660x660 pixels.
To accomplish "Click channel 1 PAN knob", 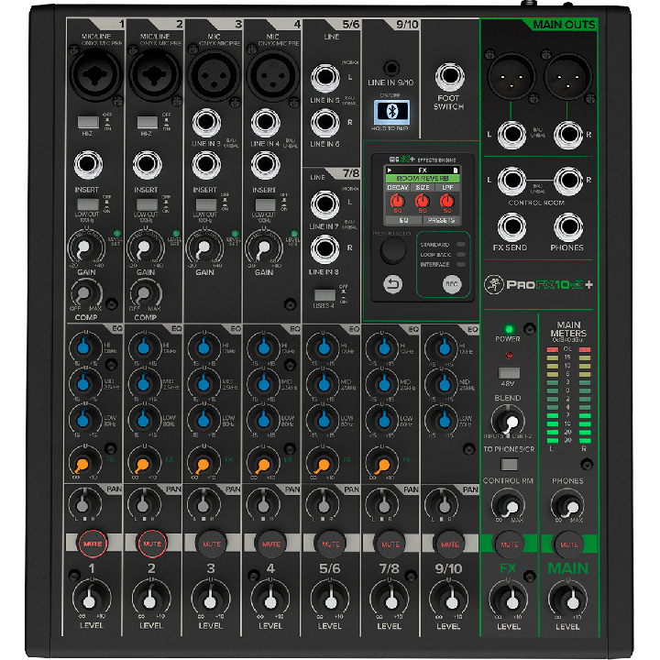I will [x=83, y=504].
